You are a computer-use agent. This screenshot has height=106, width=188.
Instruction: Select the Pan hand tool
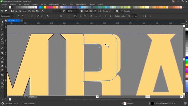coord(2,87)
